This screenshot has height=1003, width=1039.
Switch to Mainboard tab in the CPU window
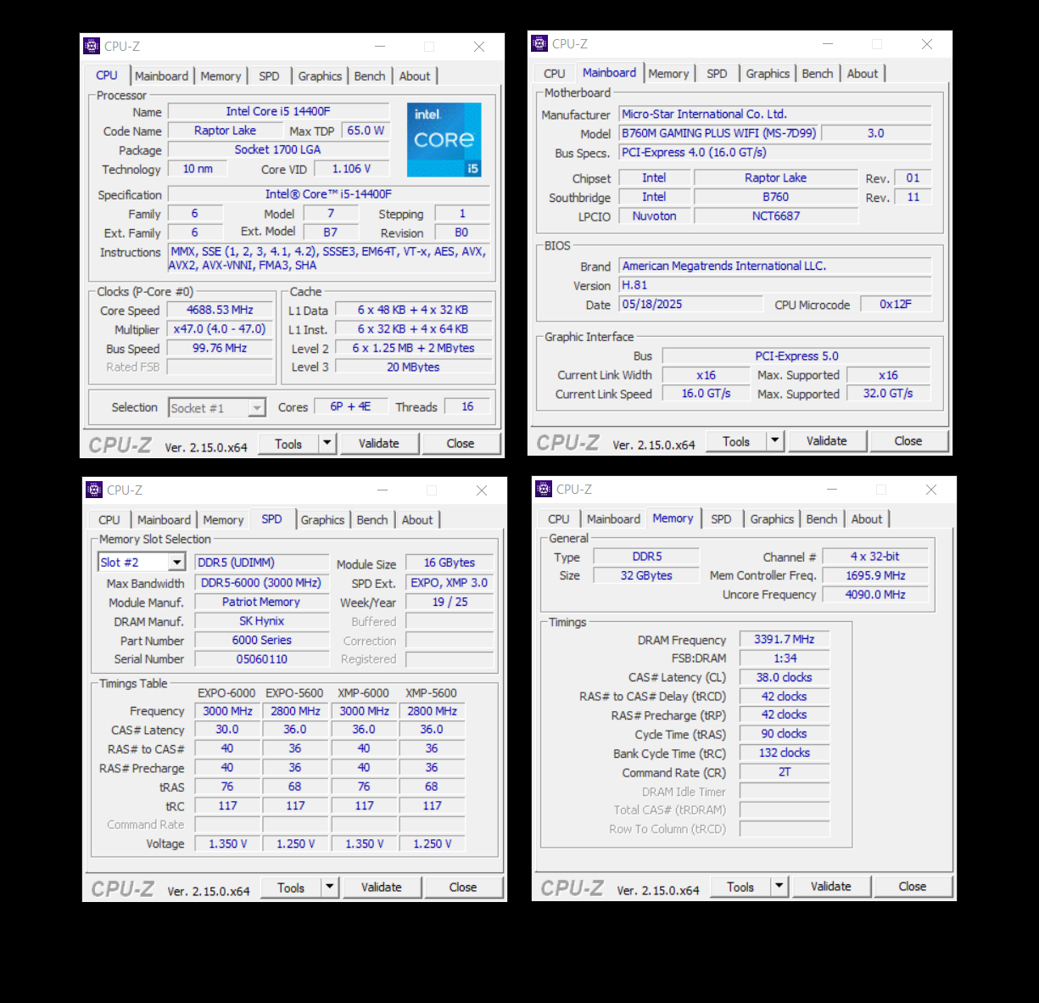[161, 76]
